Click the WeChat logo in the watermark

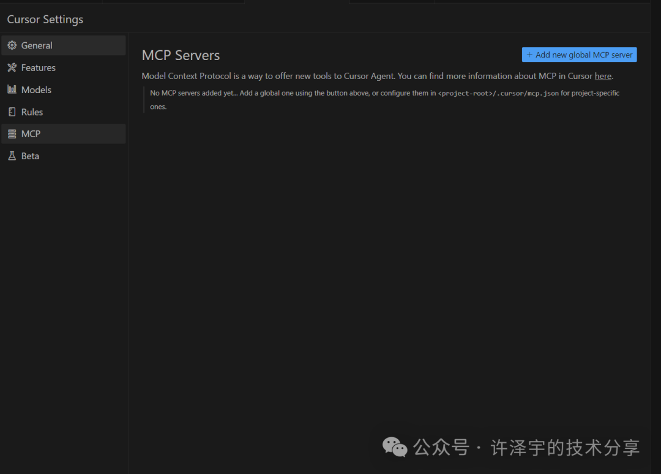point(395,447)
